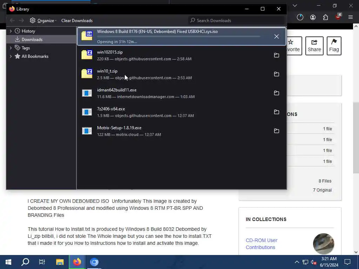Viewport: 359px width, 269px height.
Task: Click the 8 Files link
Action: tap(325, 181)
